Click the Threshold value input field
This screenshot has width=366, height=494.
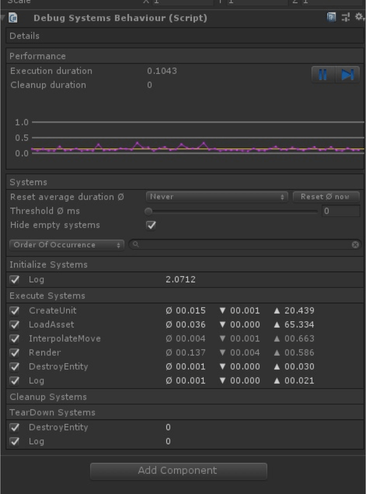(x=341, y=211)
